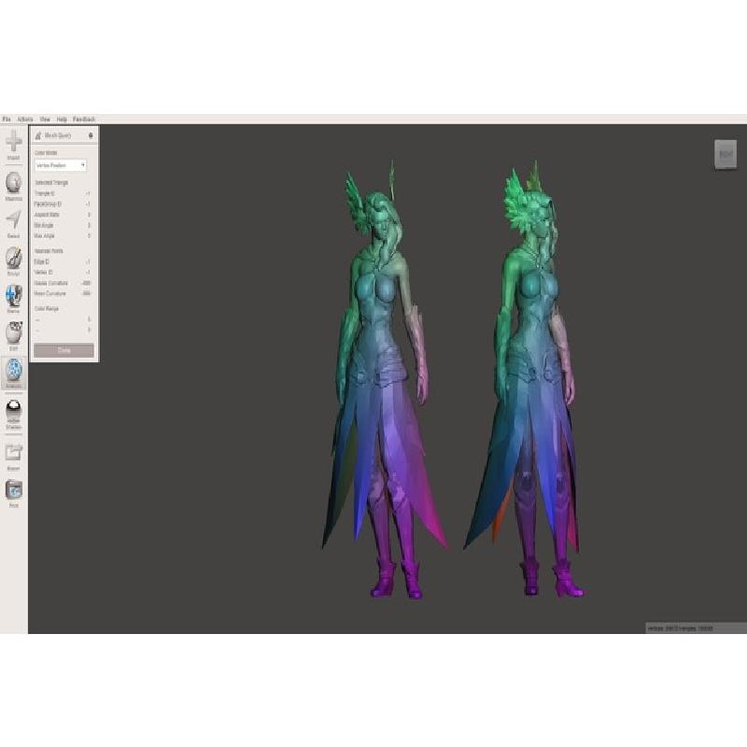
Task: Open the Shaders panel
Action: pos(14,412)
